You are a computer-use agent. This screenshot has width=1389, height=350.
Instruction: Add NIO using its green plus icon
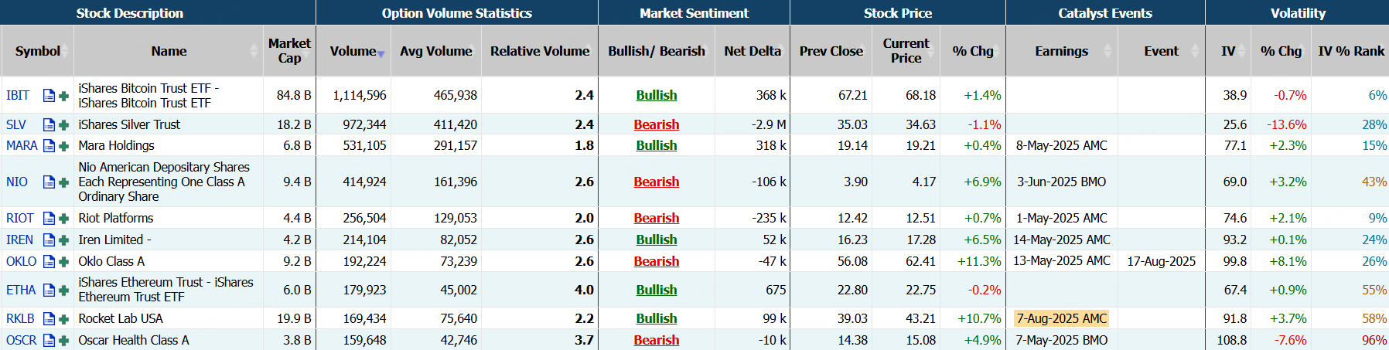point(63,182)
